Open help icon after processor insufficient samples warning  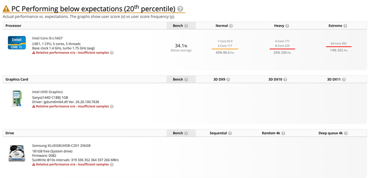[112, 53]
